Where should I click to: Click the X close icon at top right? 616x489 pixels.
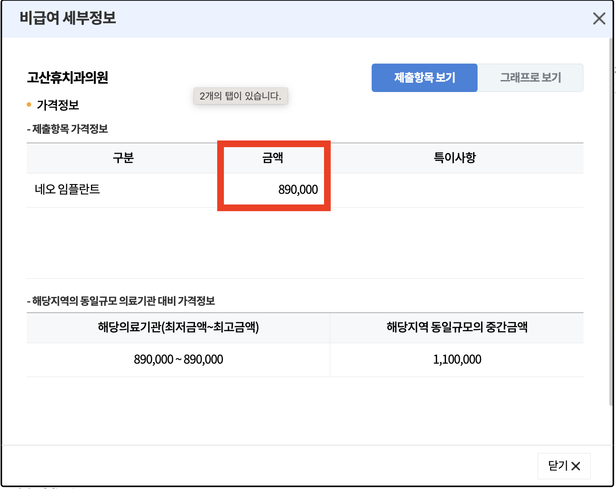point(599,18)
